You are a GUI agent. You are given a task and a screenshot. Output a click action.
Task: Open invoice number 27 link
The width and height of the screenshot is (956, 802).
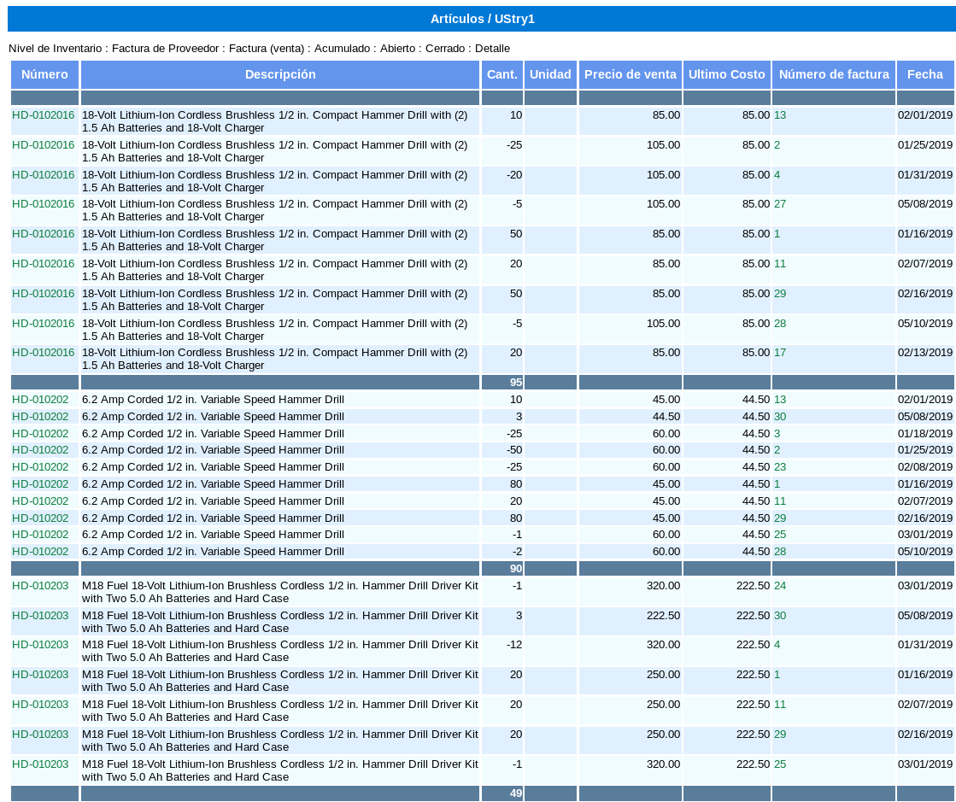(780, 204)
